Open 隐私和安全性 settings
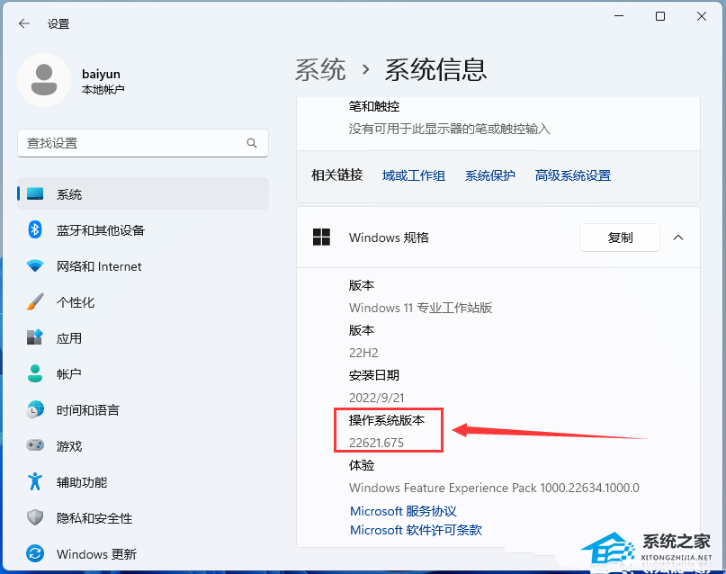The width and height of the screenshot is (726, 574). 94,518
